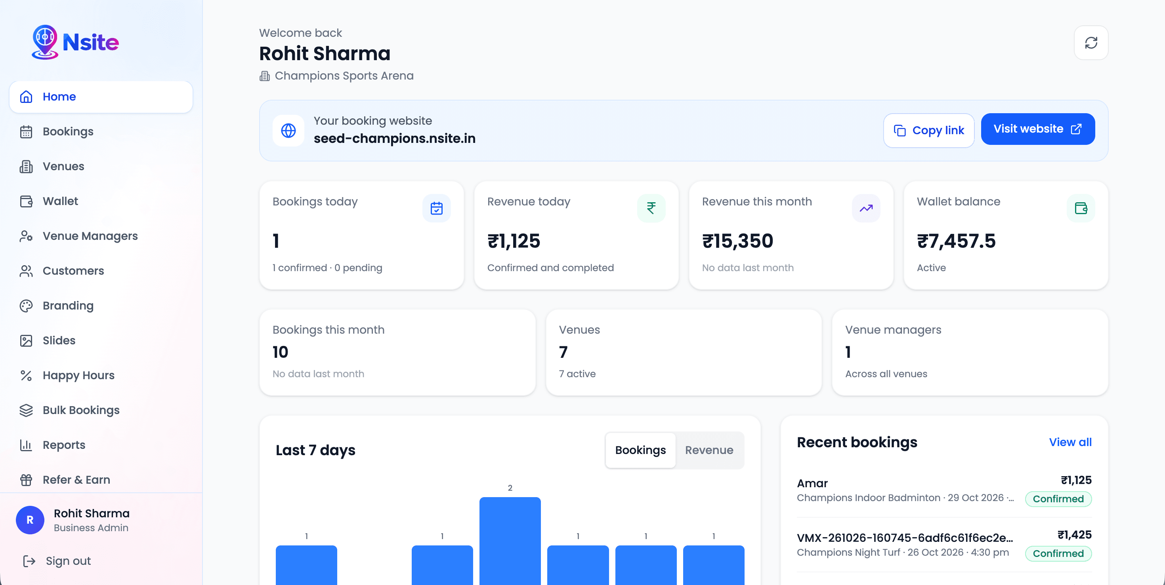The height and width of the screenshot is (585, 1165).
Task: Open the Bookings this month card
Action: tap(397, 352)
